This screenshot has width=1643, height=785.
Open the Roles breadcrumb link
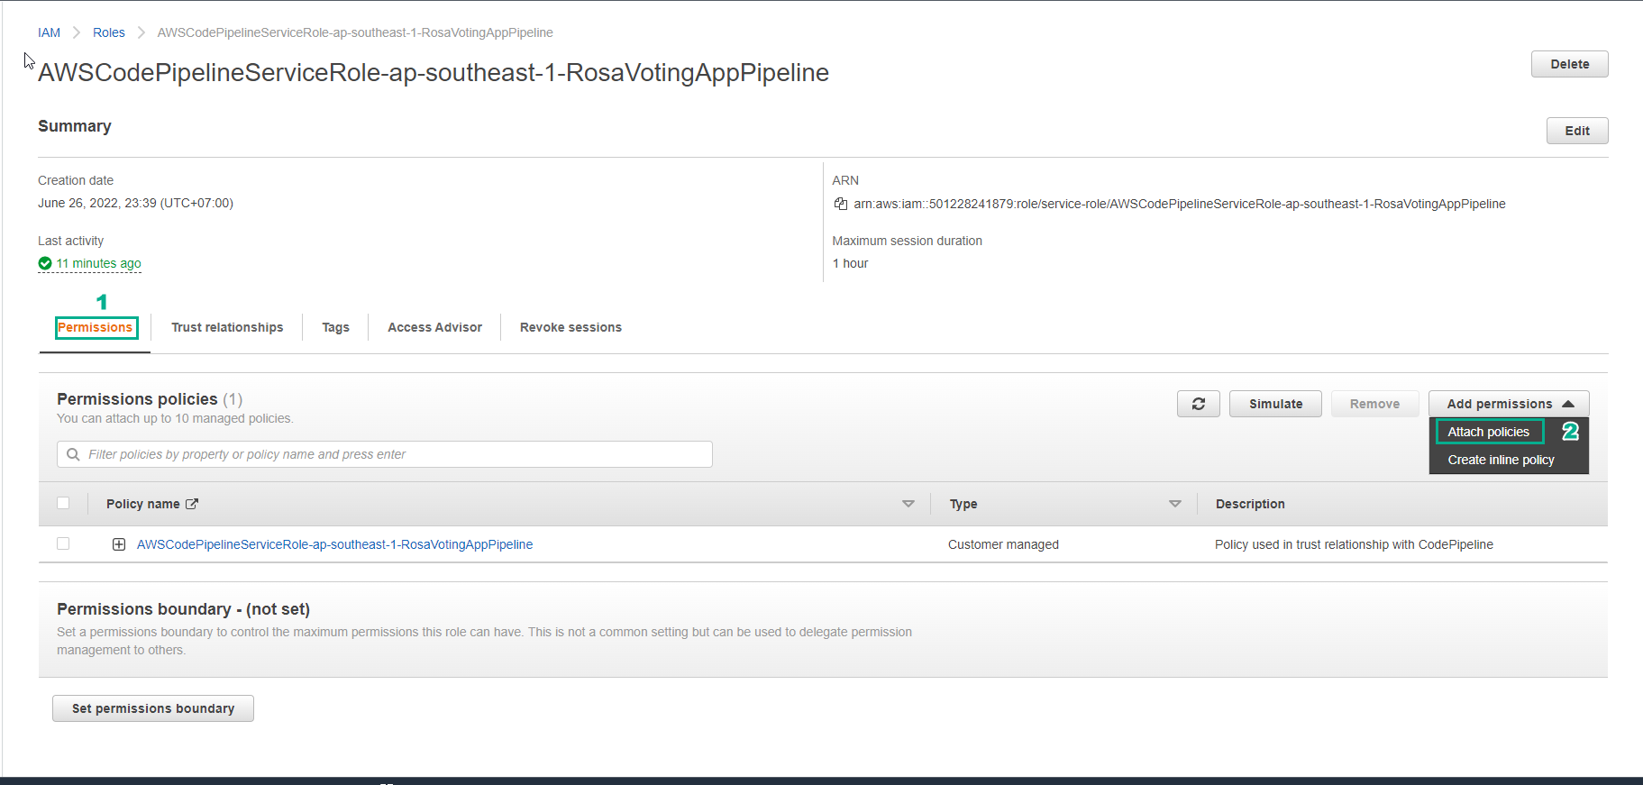(108, 32)
